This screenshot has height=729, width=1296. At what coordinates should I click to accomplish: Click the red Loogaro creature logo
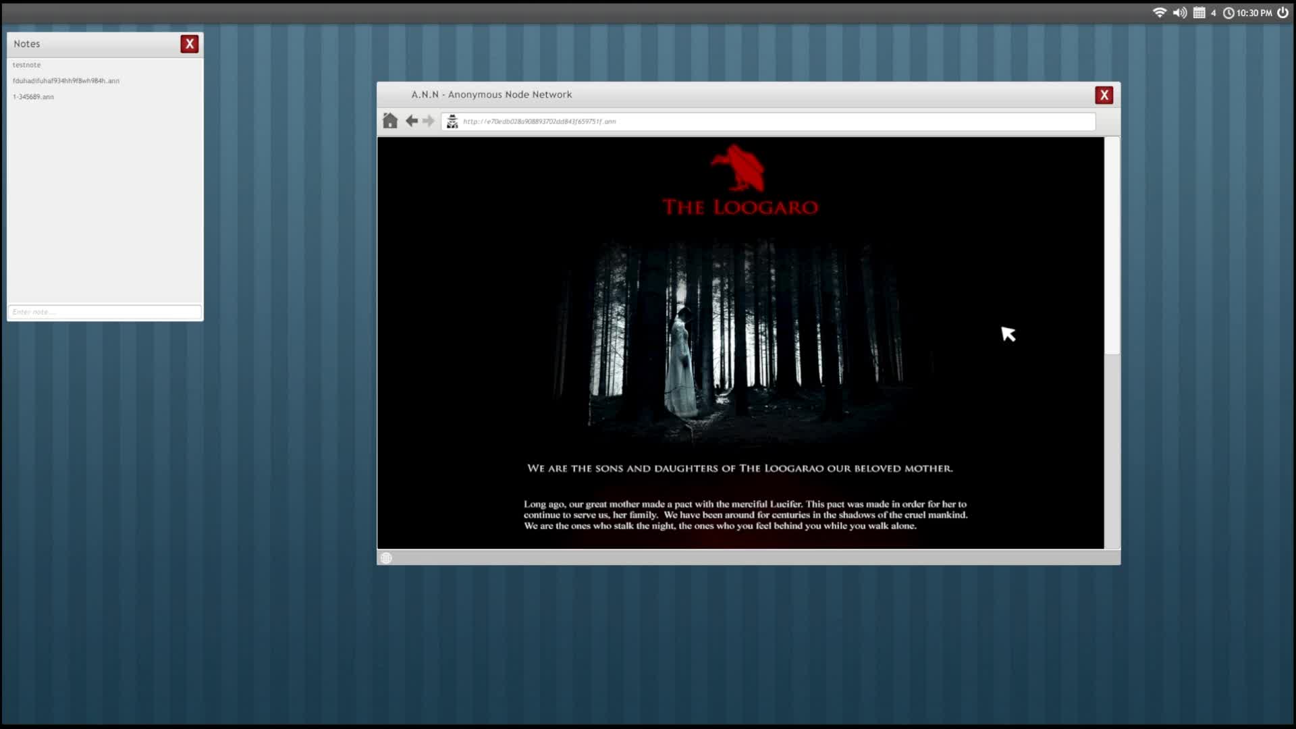(738, 168)
